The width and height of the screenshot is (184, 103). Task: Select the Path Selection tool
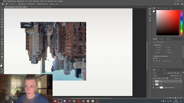click(x=2, y=52)
